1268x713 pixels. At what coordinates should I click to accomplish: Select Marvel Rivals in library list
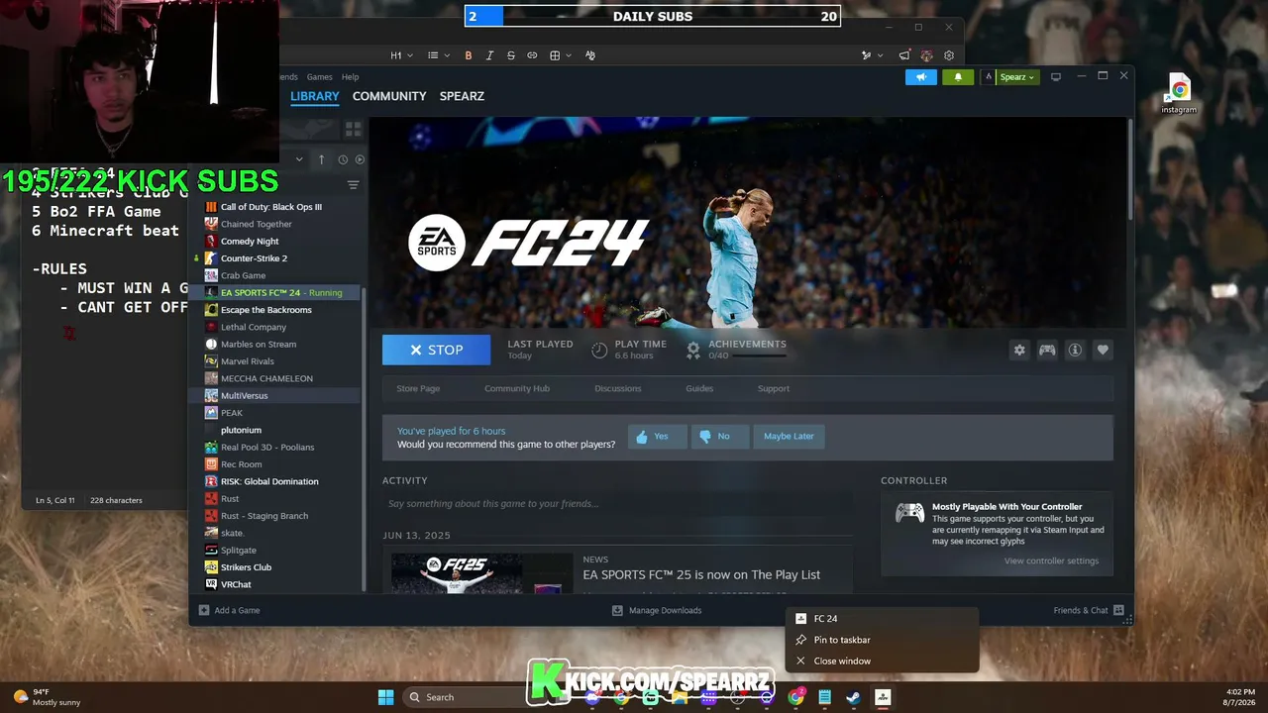point(248,361)
